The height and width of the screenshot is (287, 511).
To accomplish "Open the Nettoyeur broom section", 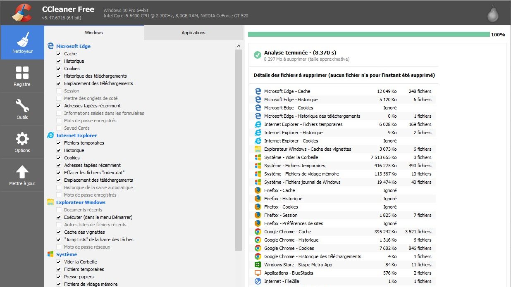I will point(22,42).
